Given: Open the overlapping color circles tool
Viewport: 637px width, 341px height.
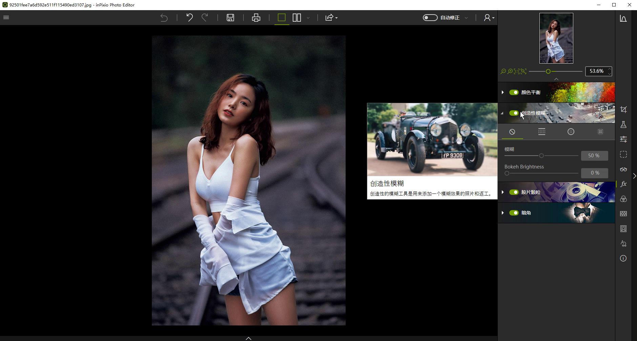Looking at the screenshot, I should click(623, 199).
